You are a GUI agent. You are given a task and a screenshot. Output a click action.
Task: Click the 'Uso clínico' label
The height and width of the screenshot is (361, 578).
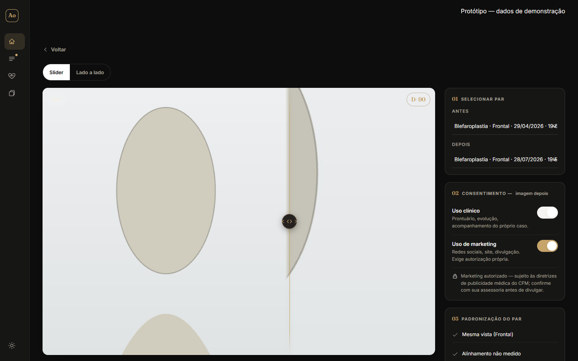coord(466,211)
